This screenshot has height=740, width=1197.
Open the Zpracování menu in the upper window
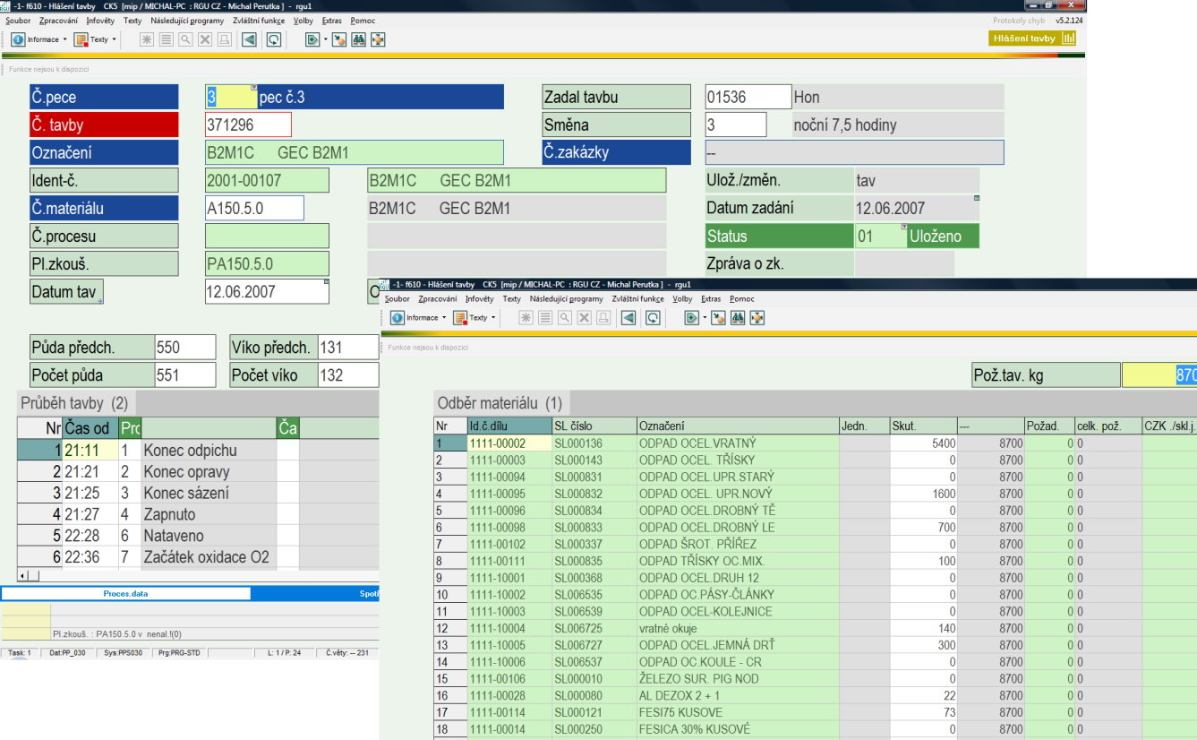point(58,20)
